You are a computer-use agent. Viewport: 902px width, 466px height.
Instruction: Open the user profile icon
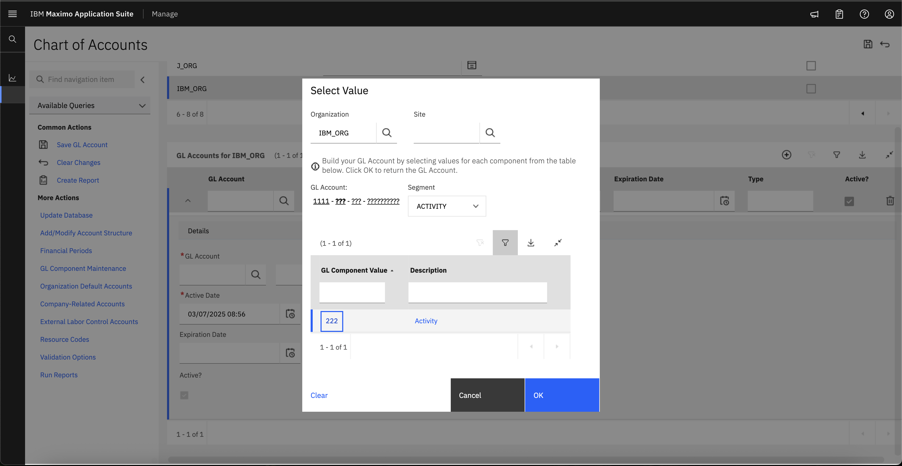coord(889,14)
